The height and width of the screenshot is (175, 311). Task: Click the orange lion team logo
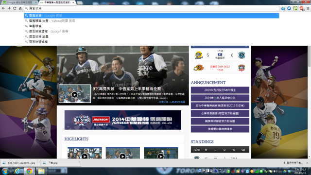[199, 68]
